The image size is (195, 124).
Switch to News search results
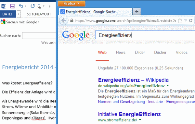pos(121,52)
